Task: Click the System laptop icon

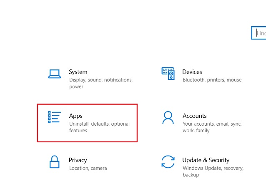Action: point(54,74)
